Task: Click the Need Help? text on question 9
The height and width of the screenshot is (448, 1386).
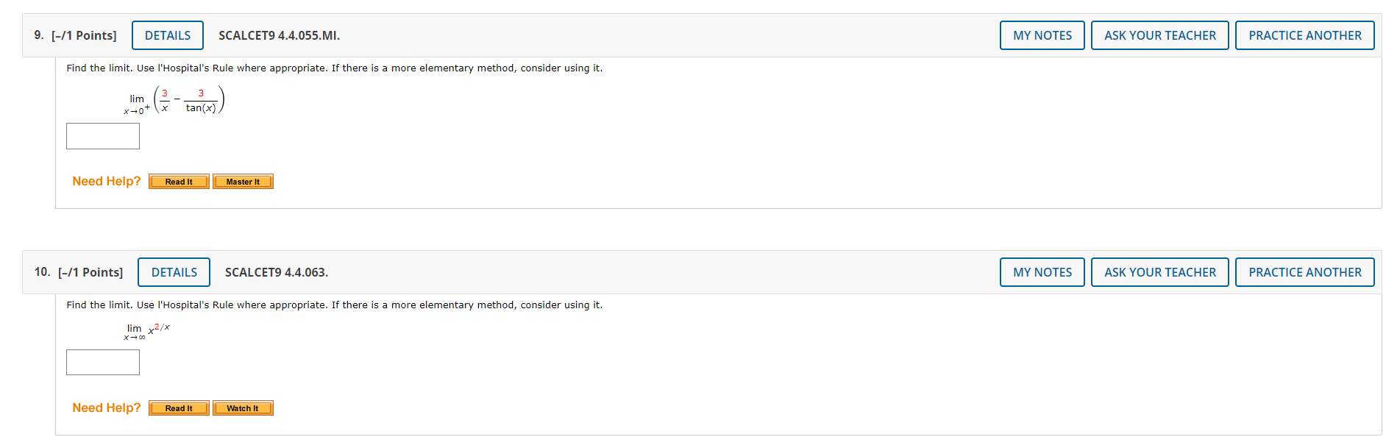Action: (x=106, y=181)
